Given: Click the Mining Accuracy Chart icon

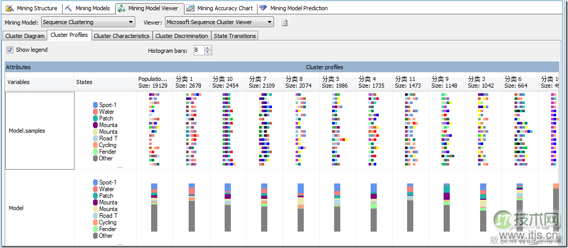Looking at the screenshot, I should tap(190, 8).
